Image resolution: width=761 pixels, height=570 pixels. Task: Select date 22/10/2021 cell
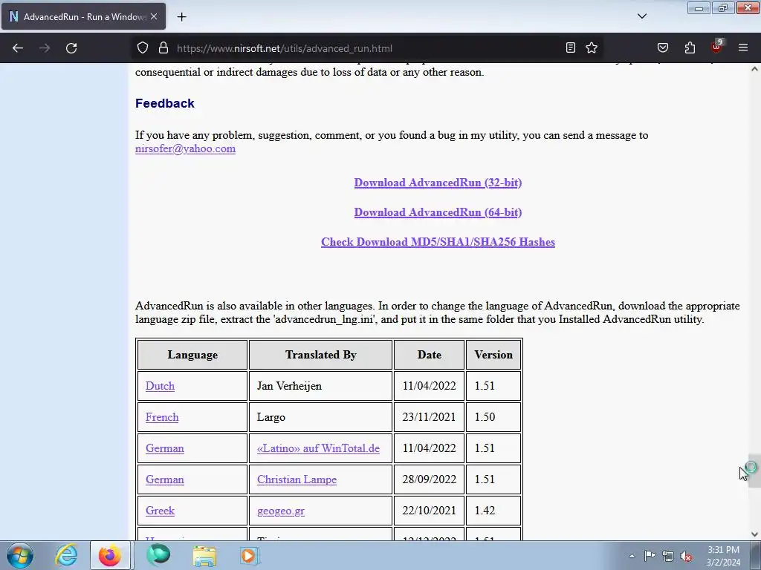(x=429, y=511)
